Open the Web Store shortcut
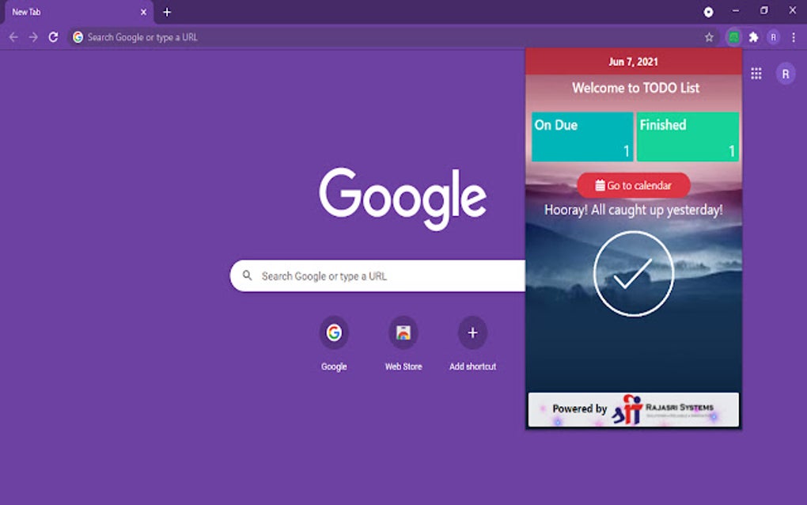The height and width of the screenshot is (505, 807). 403,344
